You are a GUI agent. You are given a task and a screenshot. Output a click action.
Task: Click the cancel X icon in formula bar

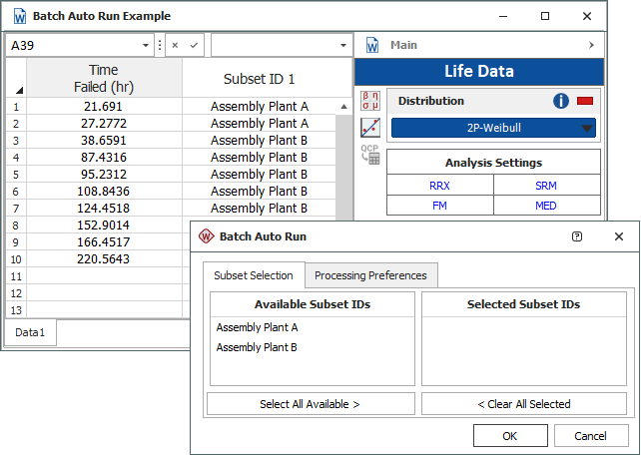pos(175,46)
